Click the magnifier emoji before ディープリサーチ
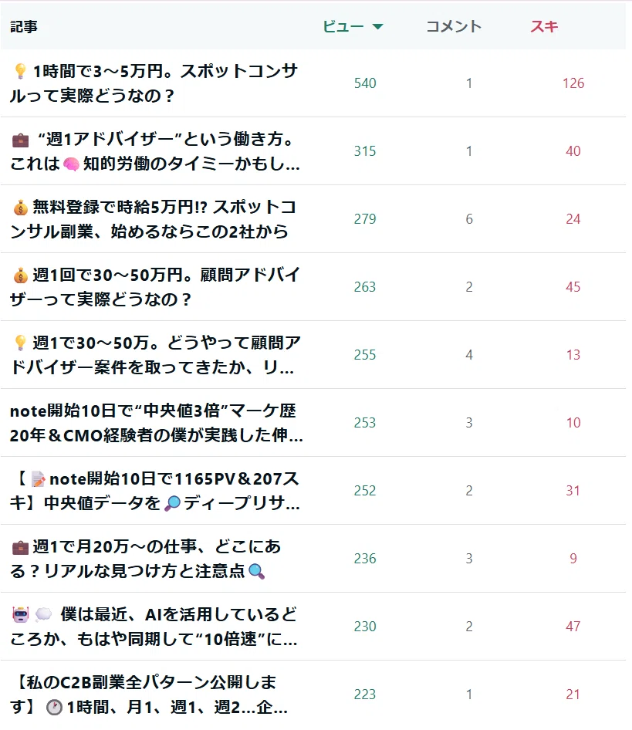 click(172, 503)
